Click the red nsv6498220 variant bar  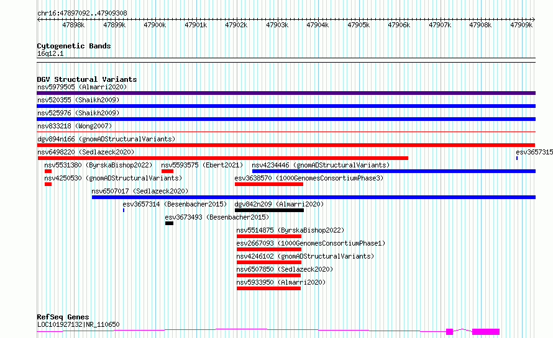point(223,158)
